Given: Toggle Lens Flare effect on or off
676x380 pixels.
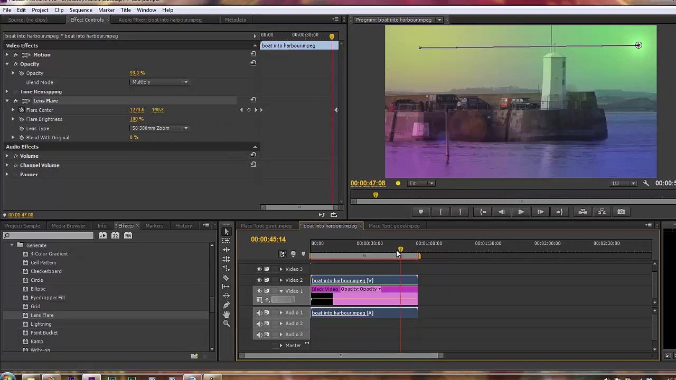Looking at the screenshot, I should [x=16, y=101].
